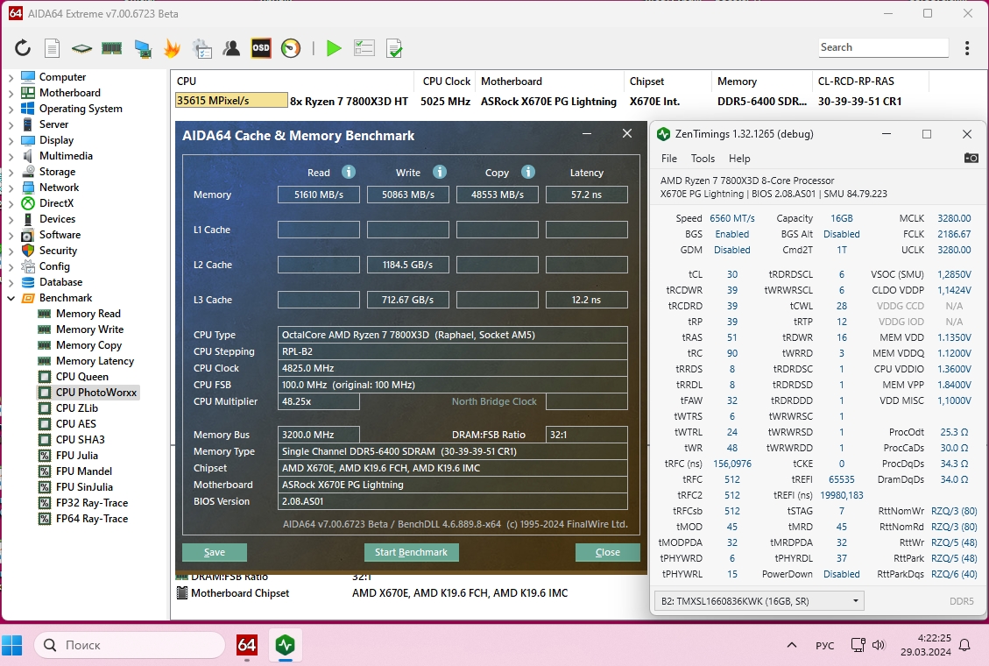Open the Report page icon in toolbar

pyautogui.click(x=53, y=48)
